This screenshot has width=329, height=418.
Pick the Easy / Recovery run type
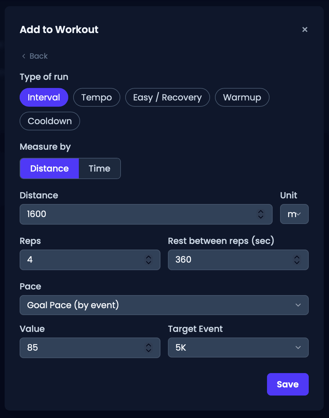point(168,97)
